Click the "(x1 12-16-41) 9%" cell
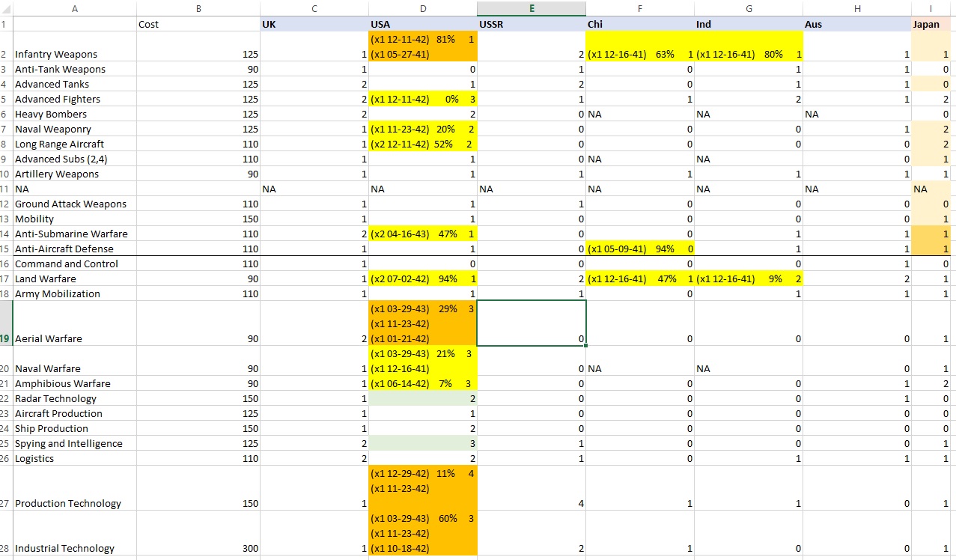The image size is (956, 560). 749,279
